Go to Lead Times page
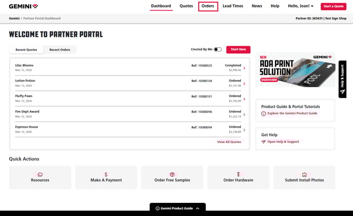Viewport: 353px width, 216px height. pos(233,6)
